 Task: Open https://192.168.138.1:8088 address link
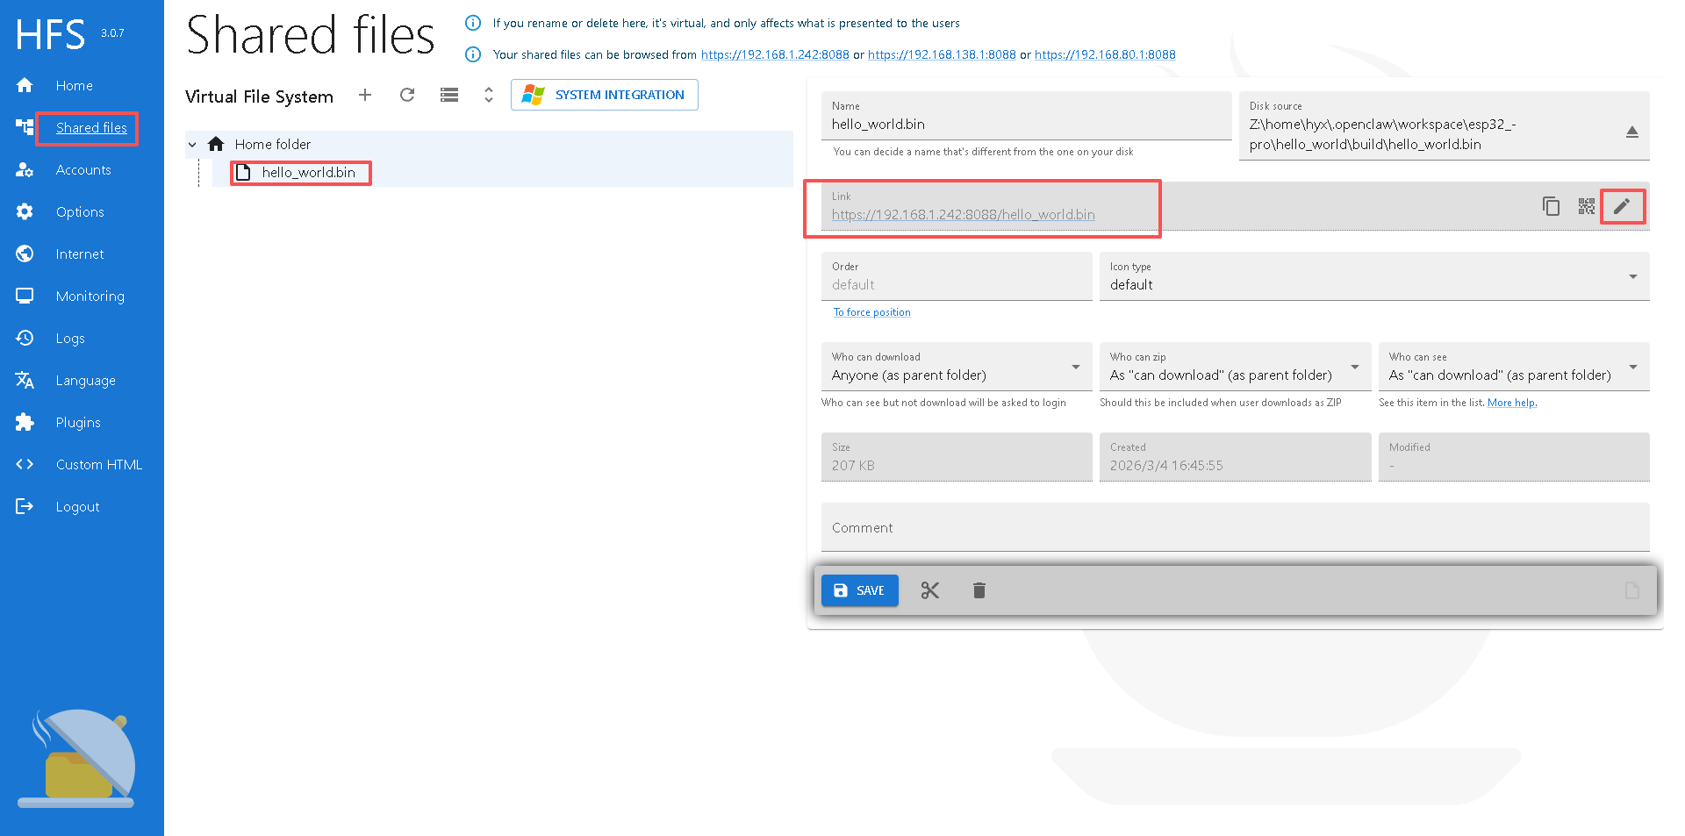click(x=942, y=54)
